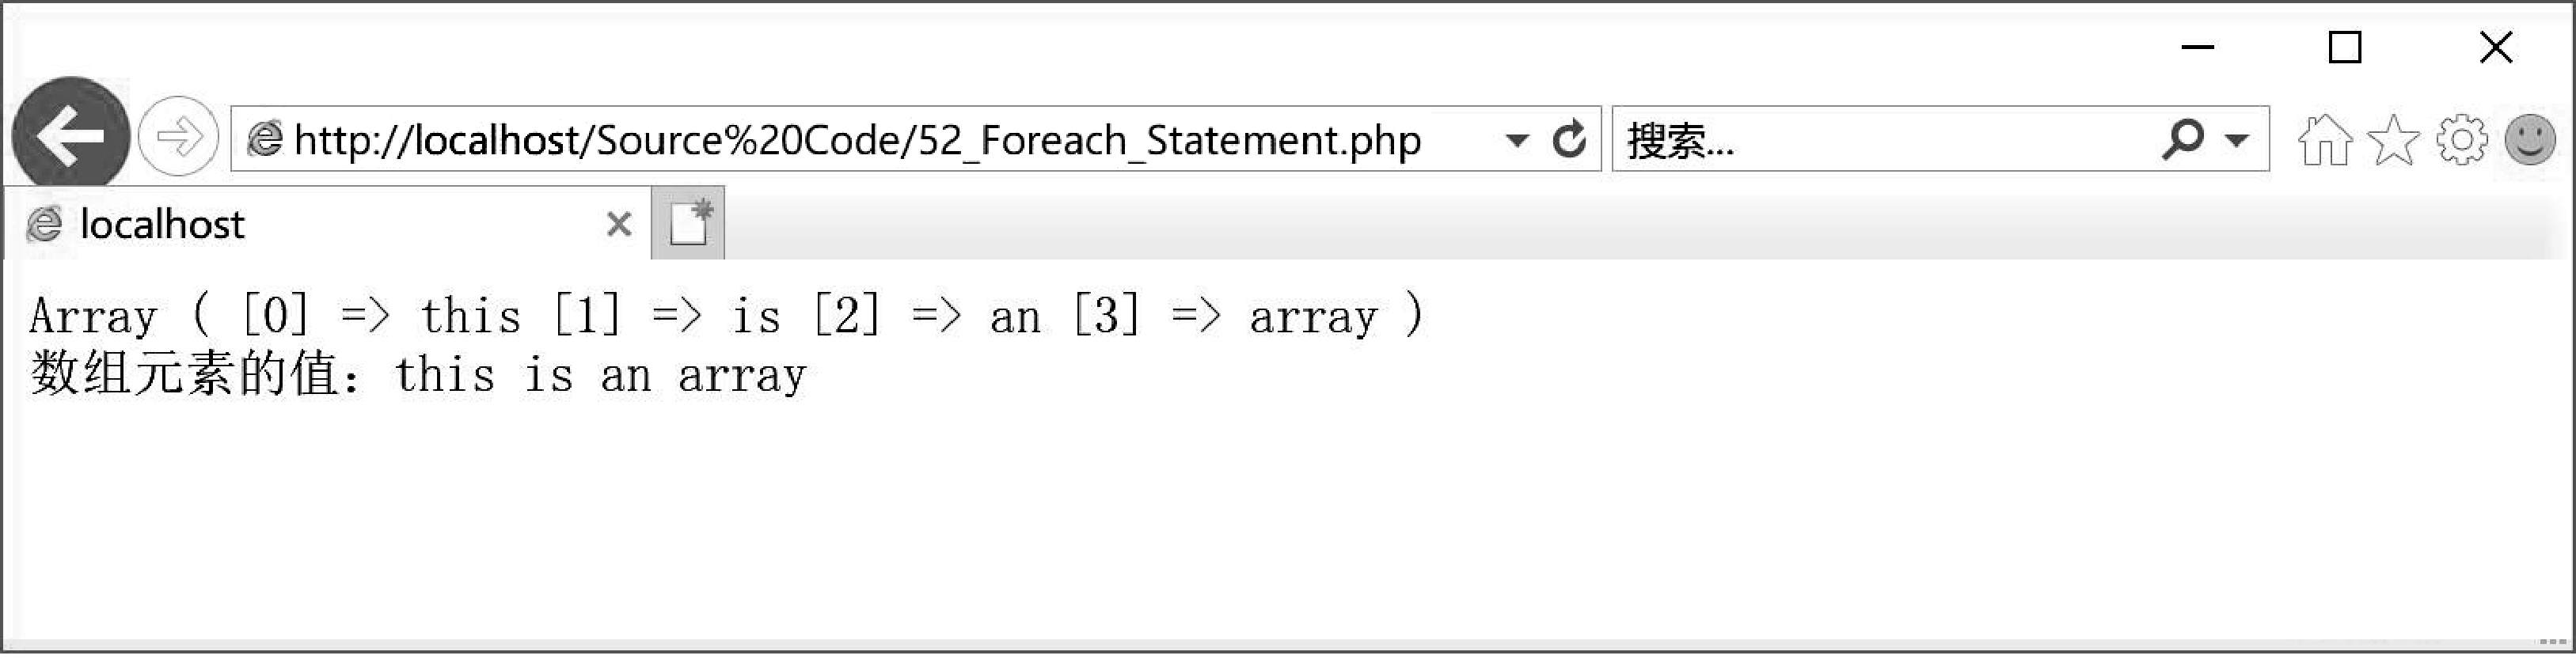Screen dimensions: 2576x663
Task: Close the localhost tab
Action: coord(619,224)
